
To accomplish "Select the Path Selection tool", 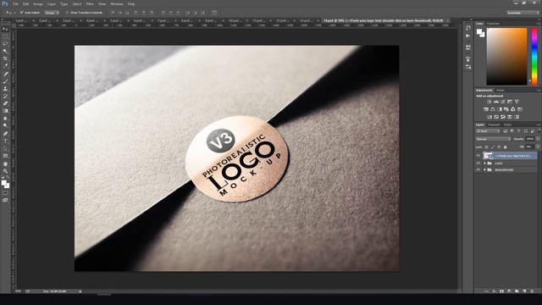I will point(5,148).
